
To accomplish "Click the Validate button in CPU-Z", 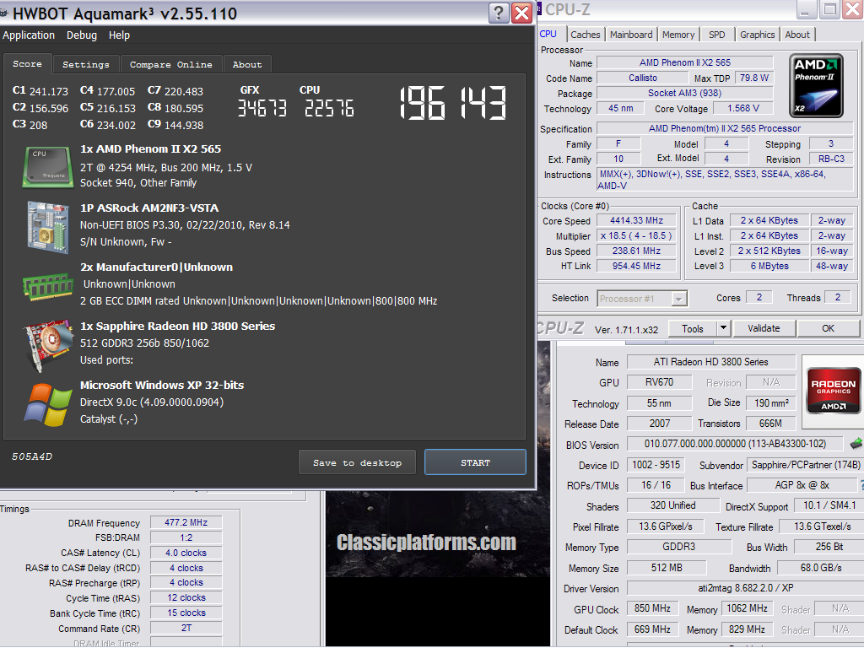I will 764,328.
